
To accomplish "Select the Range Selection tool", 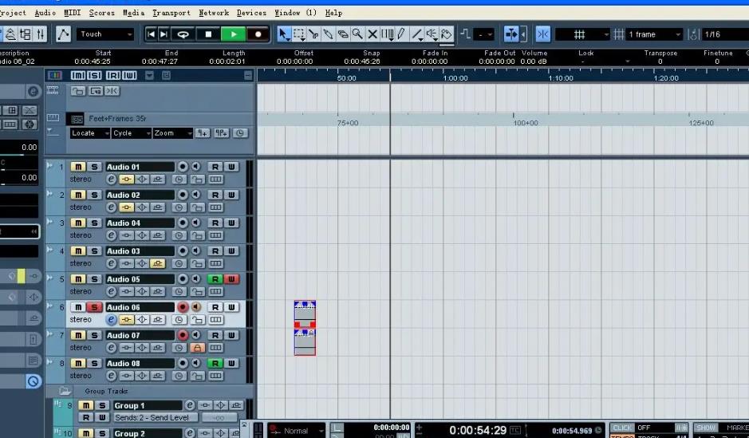I will [x=299, y=34].
